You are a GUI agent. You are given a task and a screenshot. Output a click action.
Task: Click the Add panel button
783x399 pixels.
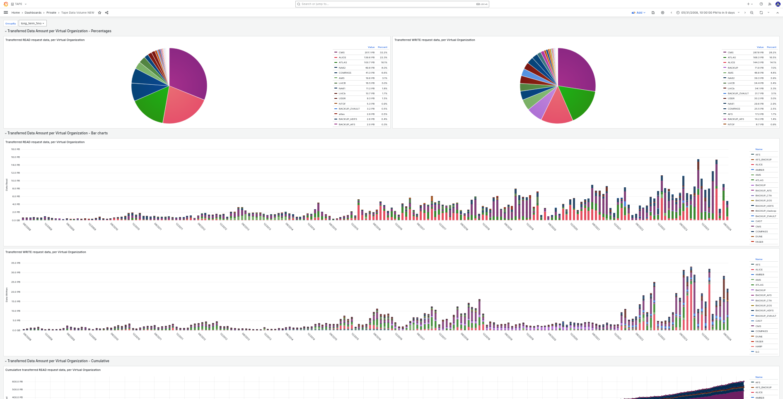point(638,13)
